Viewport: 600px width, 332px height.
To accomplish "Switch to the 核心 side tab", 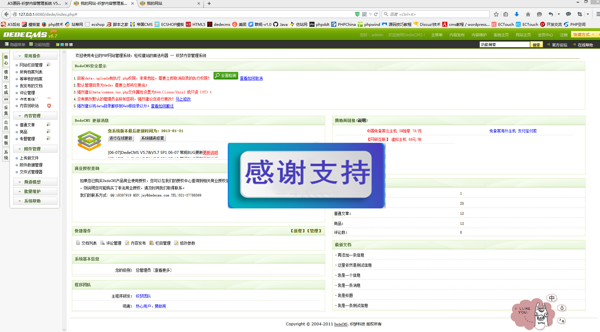I will tap(6, 60).
